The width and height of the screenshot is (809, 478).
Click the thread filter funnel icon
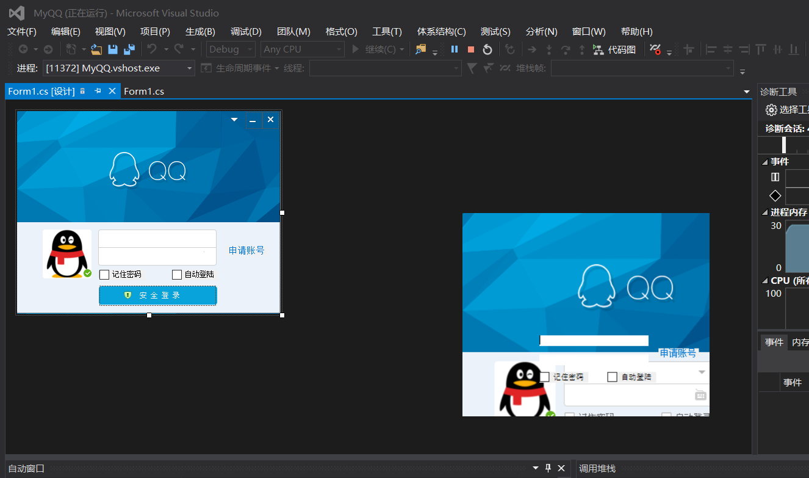tap(472, 68)
